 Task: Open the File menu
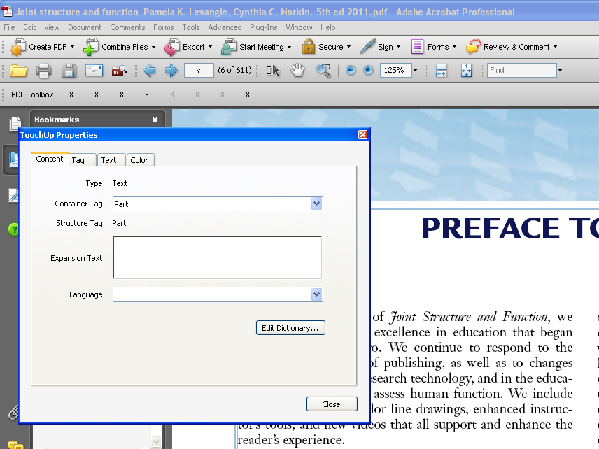point(9,27)
